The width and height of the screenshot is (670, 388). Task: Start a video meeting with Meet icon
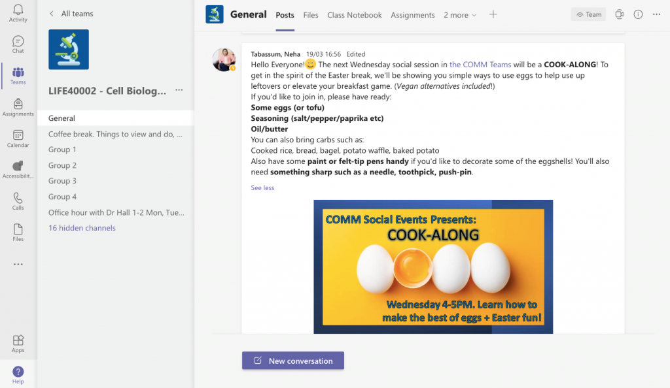click(619, 14)
